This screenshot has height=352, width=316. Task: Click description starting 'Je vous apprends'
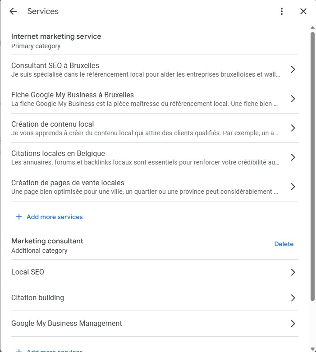(x=145, y=133)
